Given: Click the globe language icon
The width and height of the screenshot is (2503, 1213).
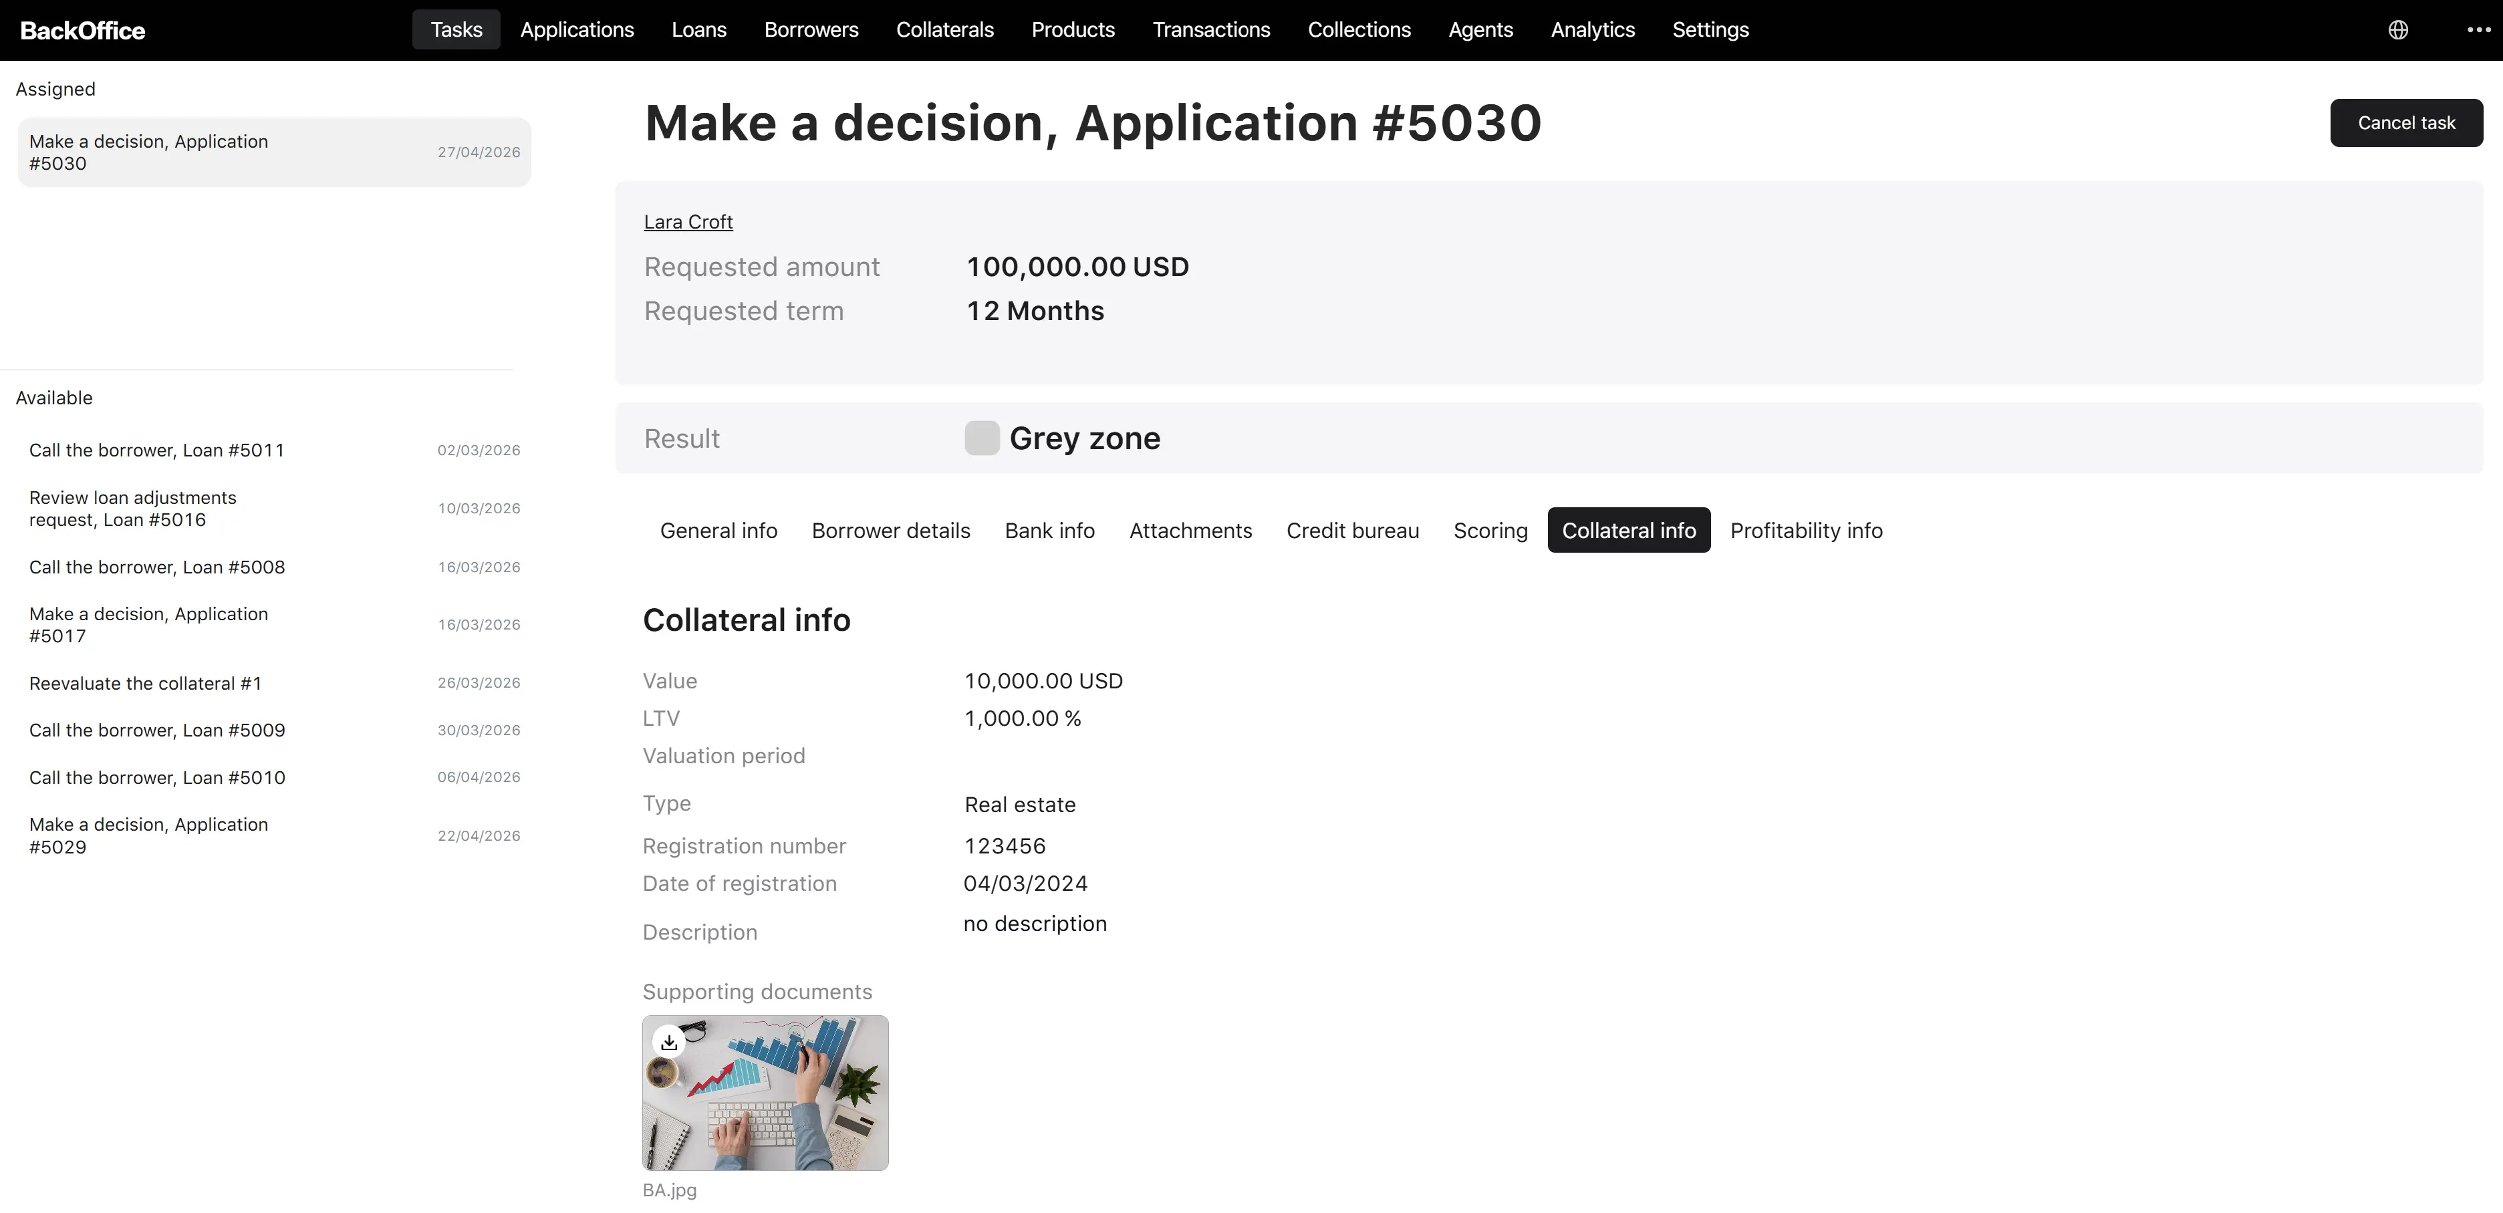Looking at the screenshot, I should pyautogui.click(x=2397, y=30).
